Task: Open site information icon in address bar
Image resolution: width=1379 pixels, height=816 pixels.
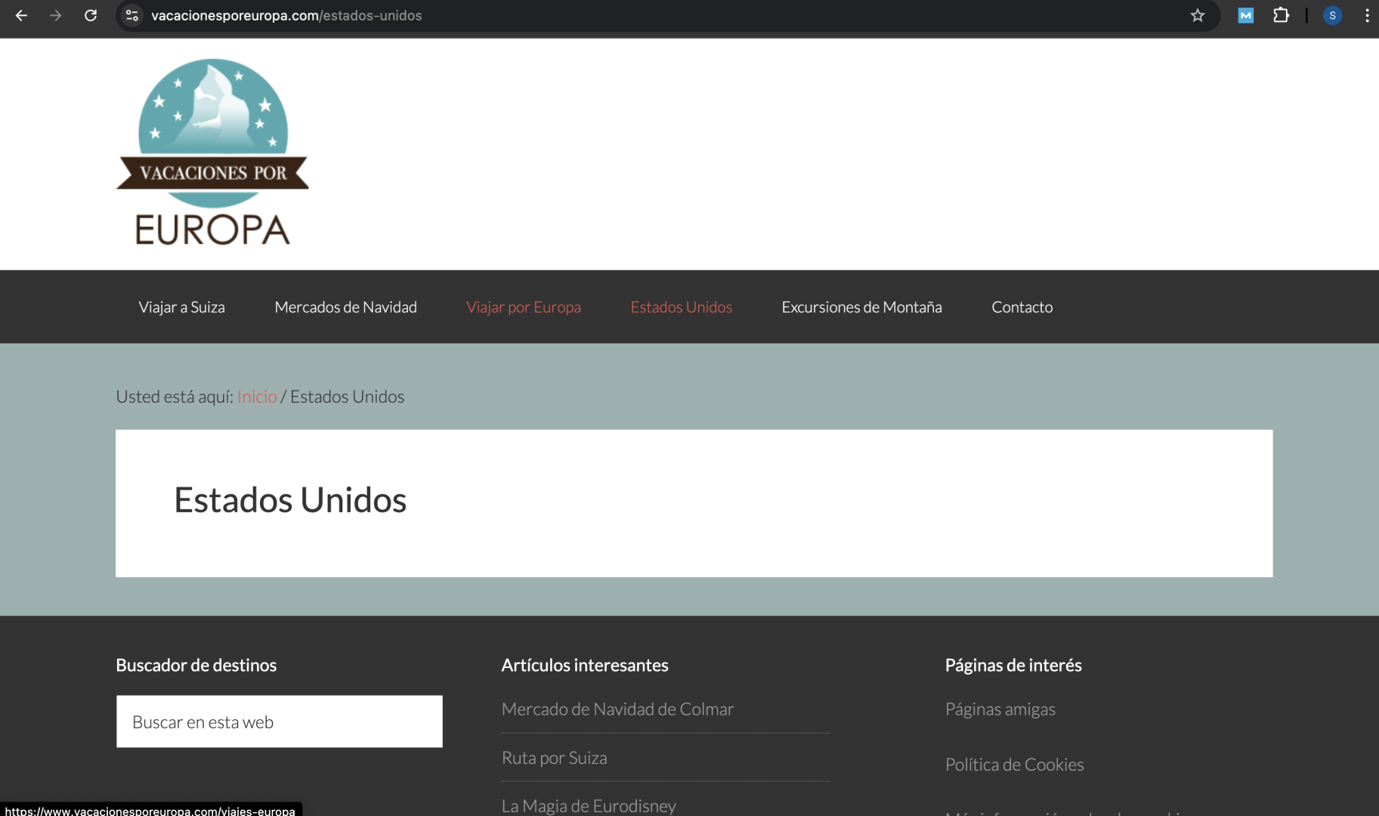Action: tap(132, 15)
